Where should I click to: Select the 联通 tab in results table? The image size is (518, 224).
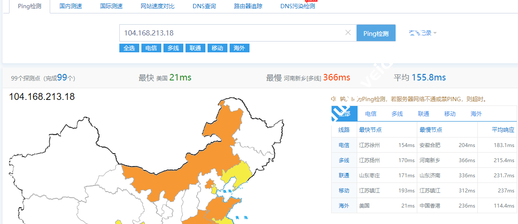click(x=423, y=114)
